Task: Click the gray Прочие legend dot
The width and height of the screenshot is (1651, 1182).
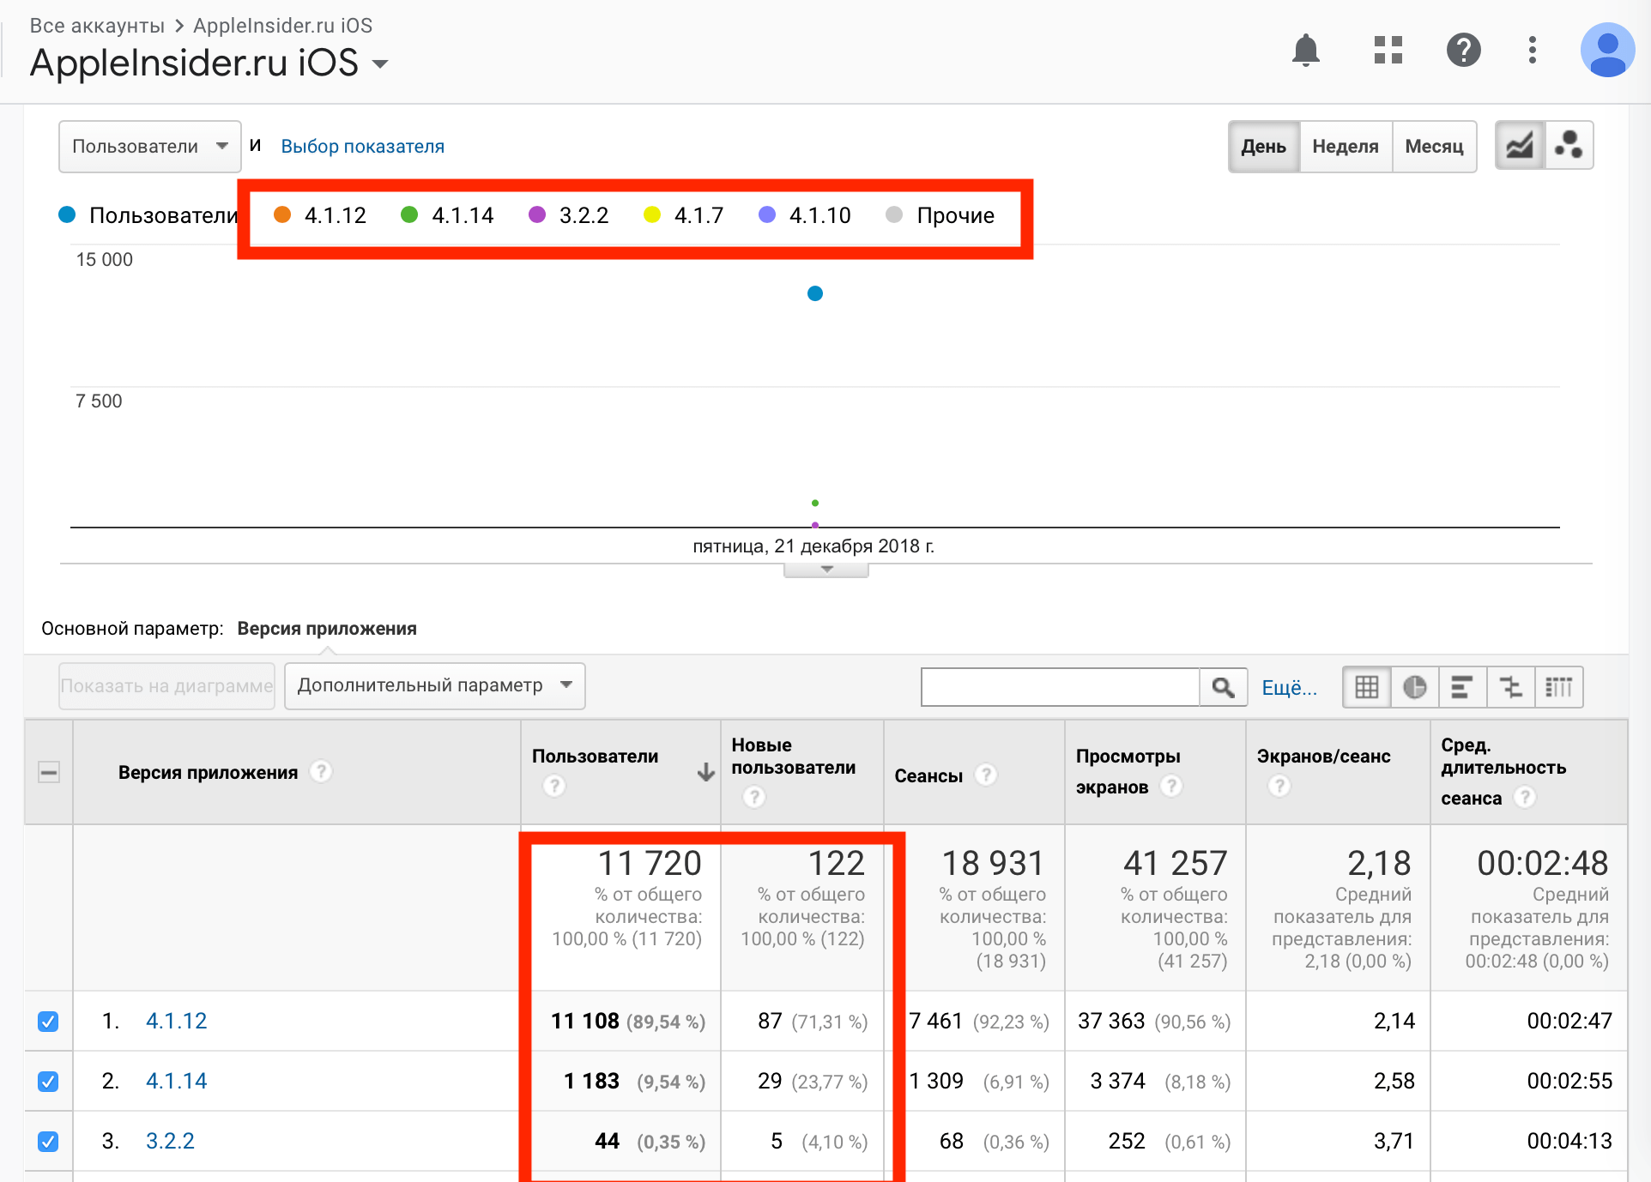Action: coord(894,214)
